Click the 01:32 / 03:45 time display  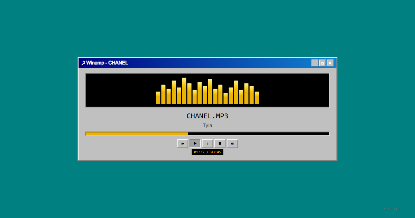click(x=207, y=152)
